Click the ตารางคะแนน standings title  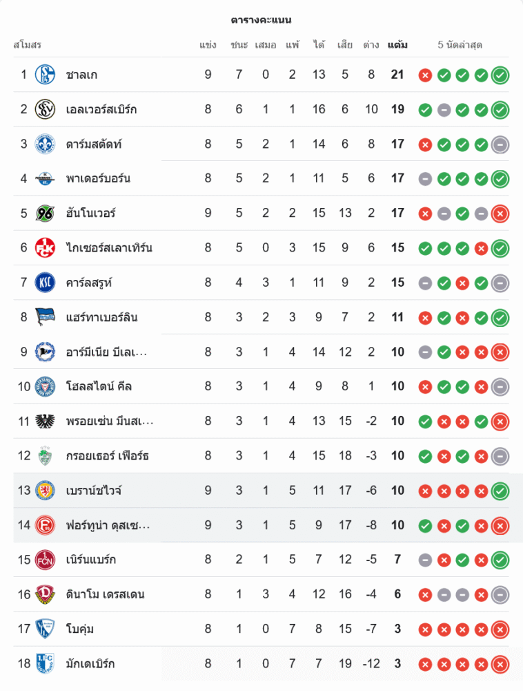[x=261, y=20]
